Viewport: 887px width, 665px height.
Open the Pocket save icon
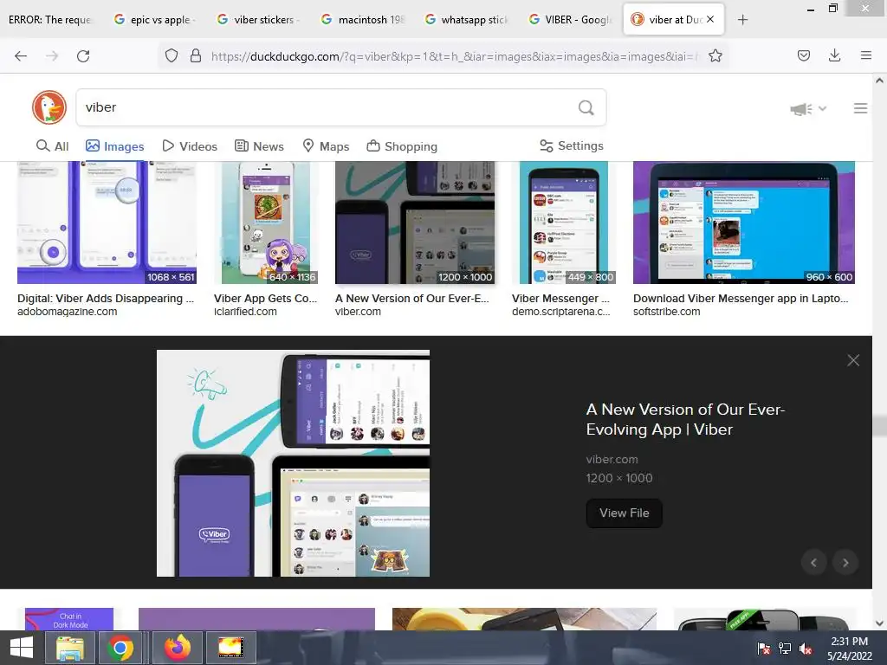pyautogui.click(x=803, y=55)
